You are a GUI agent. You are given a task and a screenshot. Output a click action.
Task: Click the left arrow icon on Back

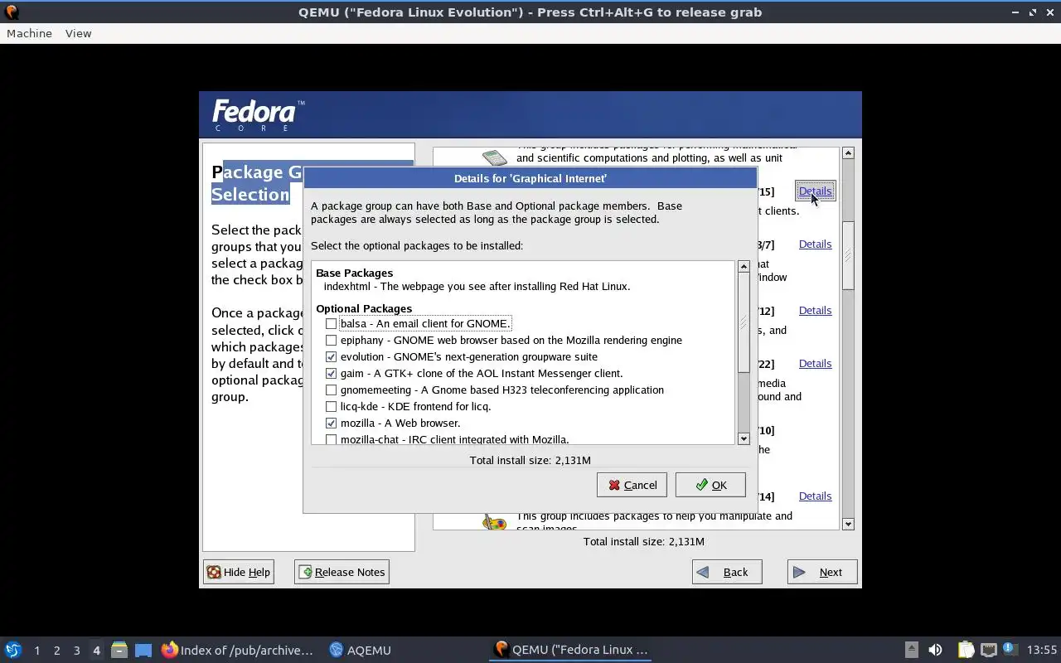[x=703, y=572]
